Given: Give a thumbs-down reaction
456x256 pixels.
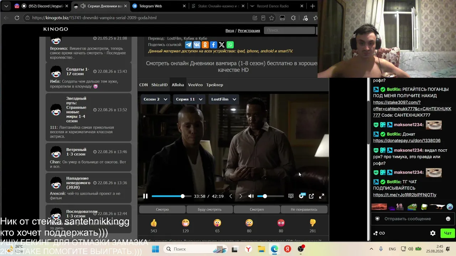Looking at the screenshot, I should (312, 223).
